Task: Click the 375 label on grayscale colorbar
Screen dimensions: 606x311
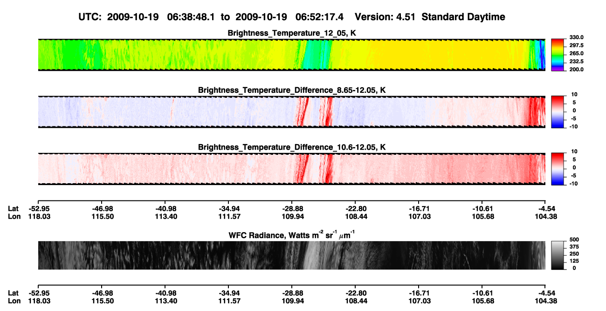Action: coord(574,246)
